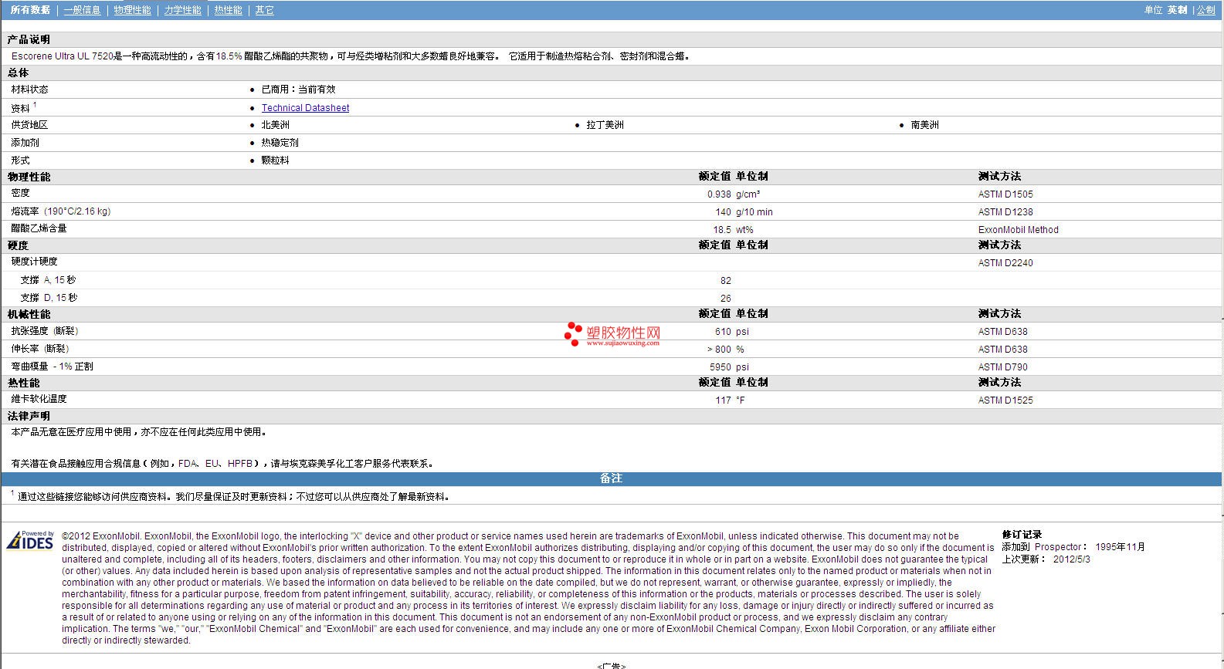Image resolution: width=1224 pixels, height=669 pixels.
Task: Select ExxonMobil Method text
Action: [x=1018, y=230]
